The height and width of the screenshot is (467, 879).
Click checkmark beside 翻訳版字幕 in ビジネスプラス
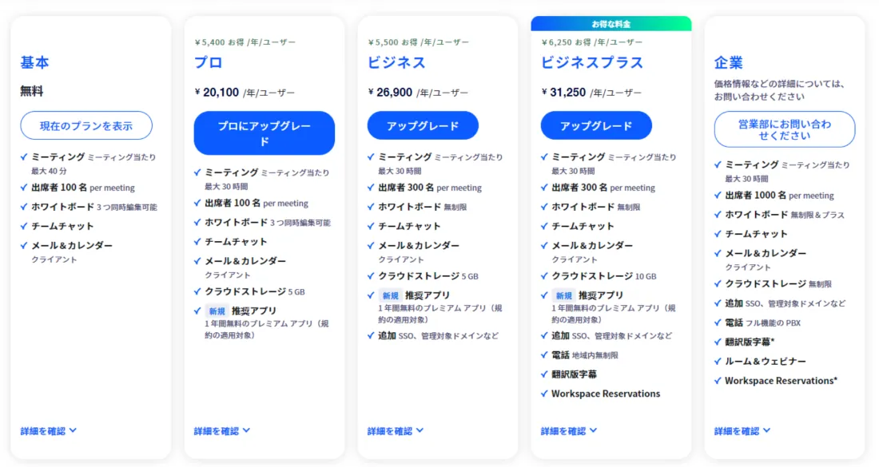[x=544, y=374]
